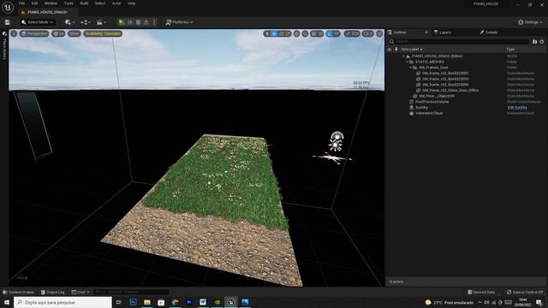Click the stop playback button
The image size is (548, 308).
pos(138,22)
